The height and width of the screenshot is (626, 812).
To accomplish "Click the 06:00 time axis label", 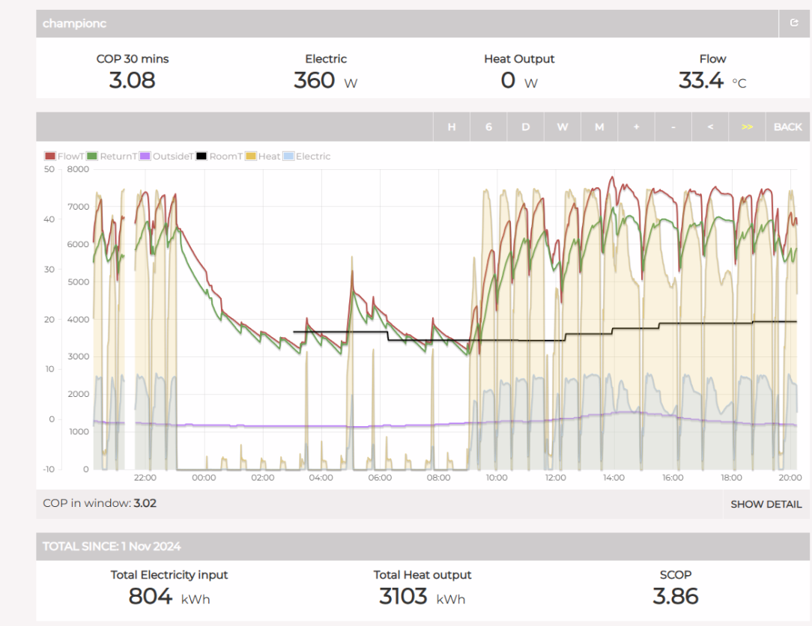I will [380, 478].
